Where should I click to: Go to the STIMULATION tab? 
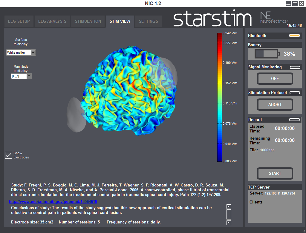[x=88, y=21]
